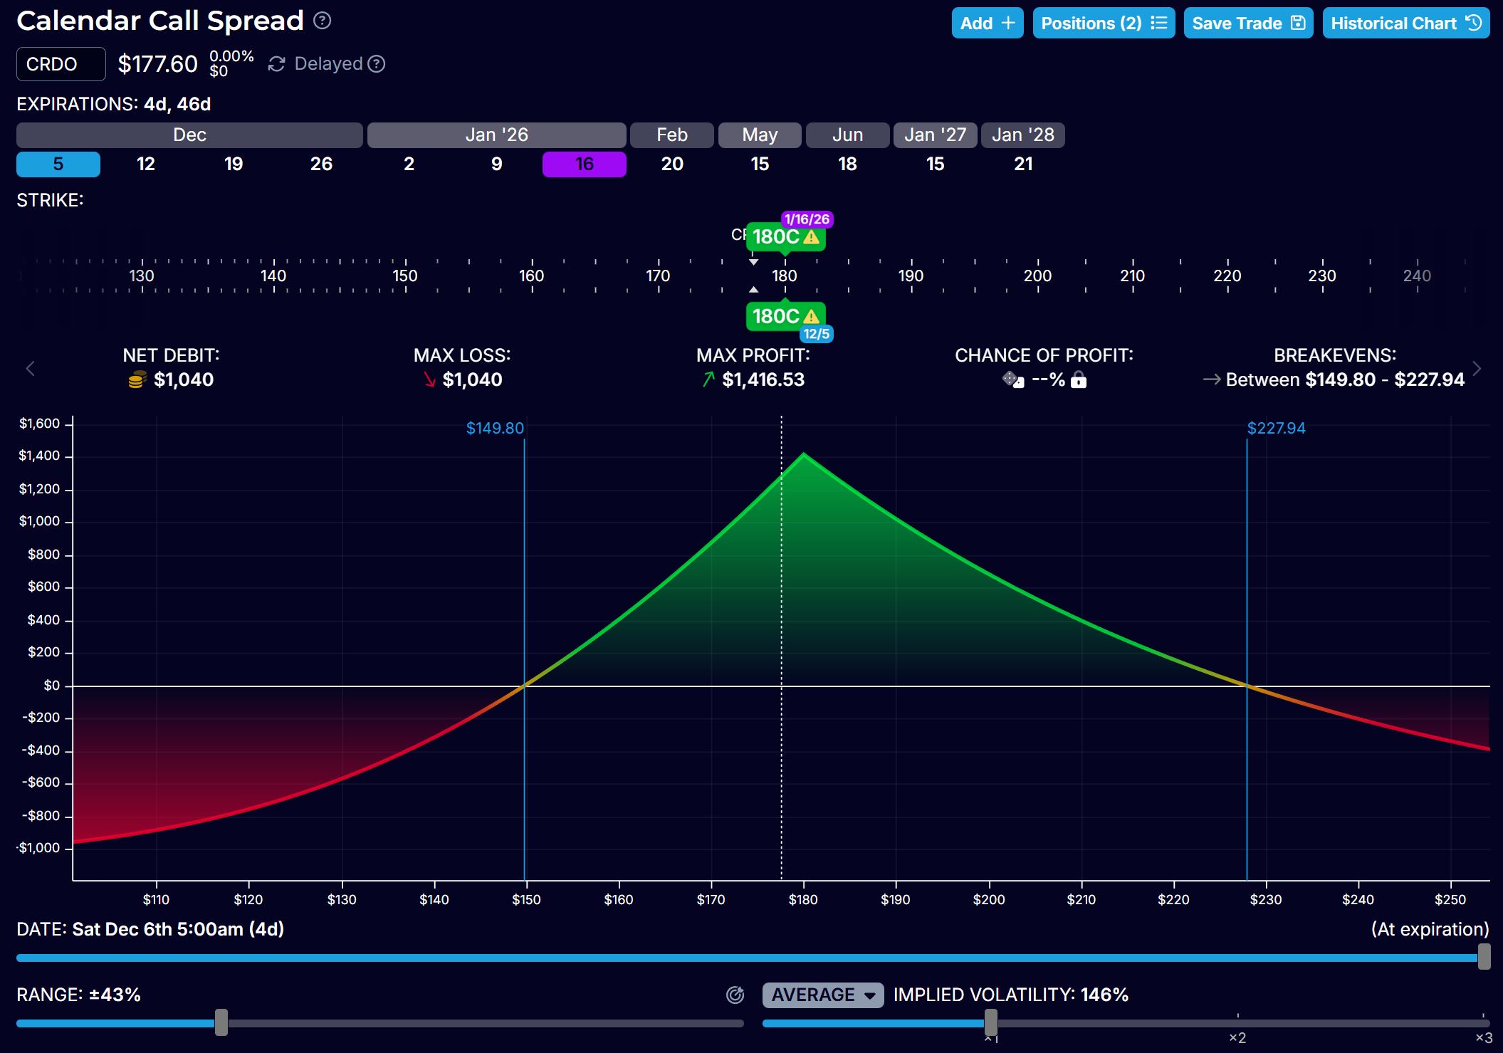The width and height of the screenshot is (1503, 1053).
Task: Click warning icon on the 1/16/26 180C marker
Action: (x=811, y=237)
